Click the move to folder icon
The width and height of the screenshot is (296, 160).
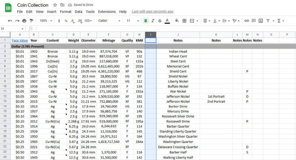[62, 5]
